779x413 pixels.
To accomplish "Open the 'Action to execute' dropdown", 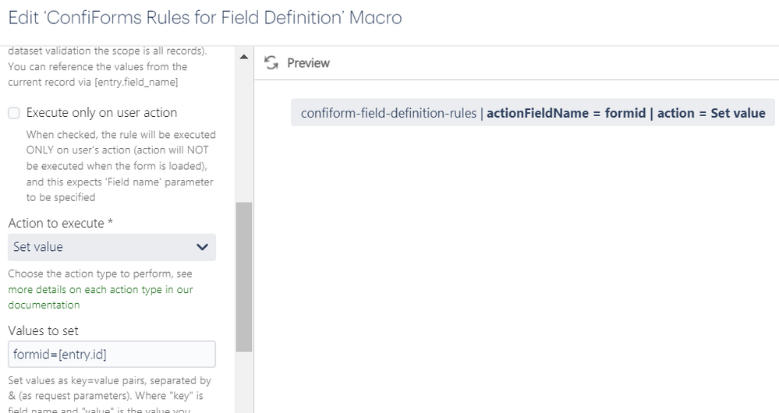I will 112,247.
